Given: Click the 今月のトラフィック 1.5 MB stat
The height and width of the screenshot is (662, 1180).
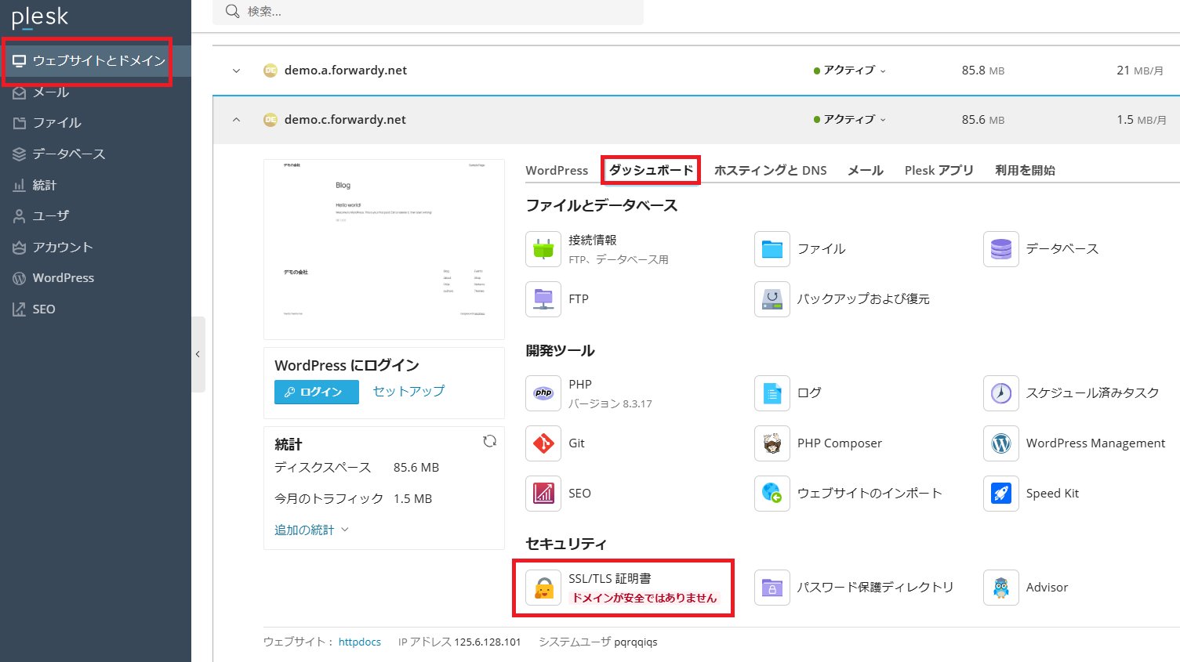Looking at the screenshot, I should coord(354,499).
